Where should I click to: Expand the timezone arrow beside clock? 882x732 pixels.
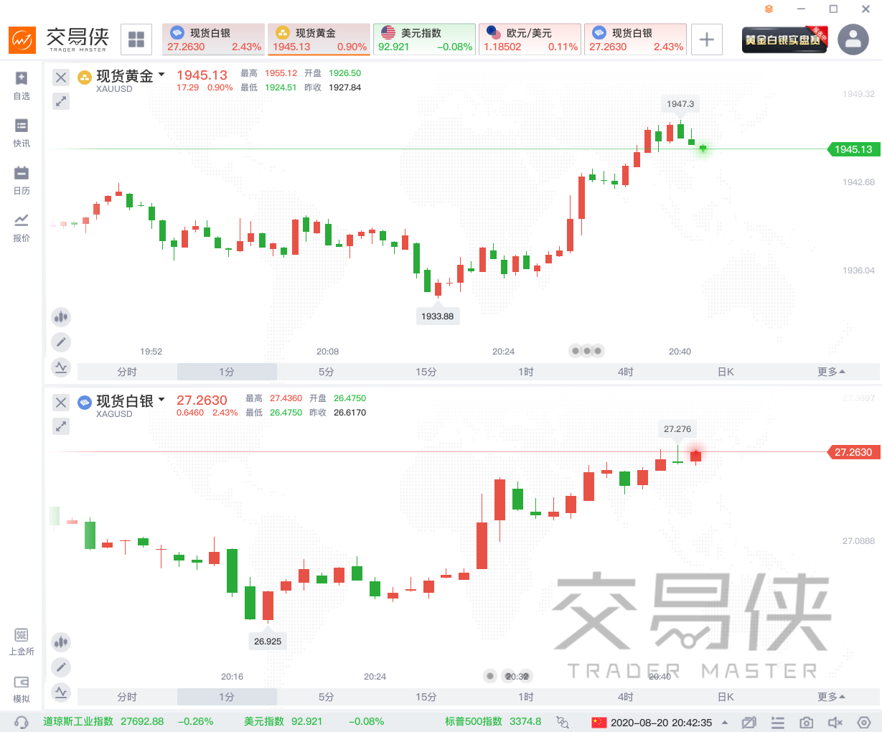[x=725, y=722]
